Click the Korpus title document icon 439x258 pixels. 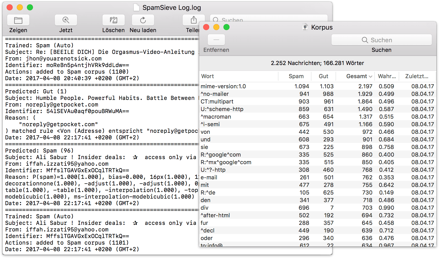pos(305,27)
